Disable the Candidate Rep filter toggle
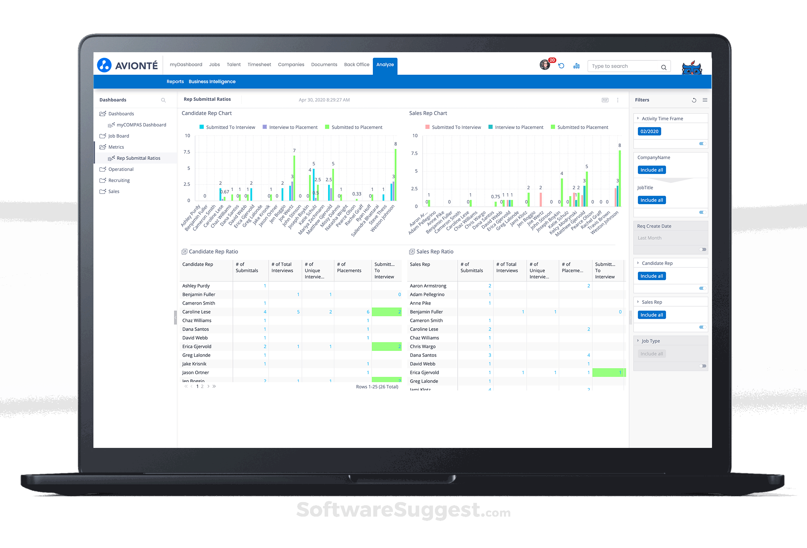The image size is (807, 548). [x=702, y=288]
